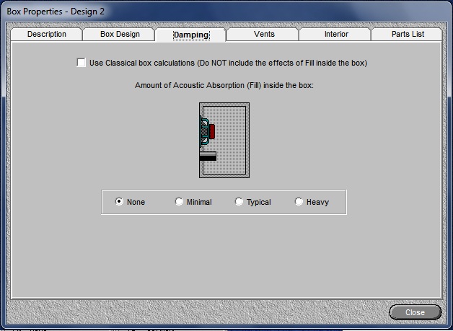Switch to the Box Design tab
The height and width of the screenshot is (331, 453).
120,35
